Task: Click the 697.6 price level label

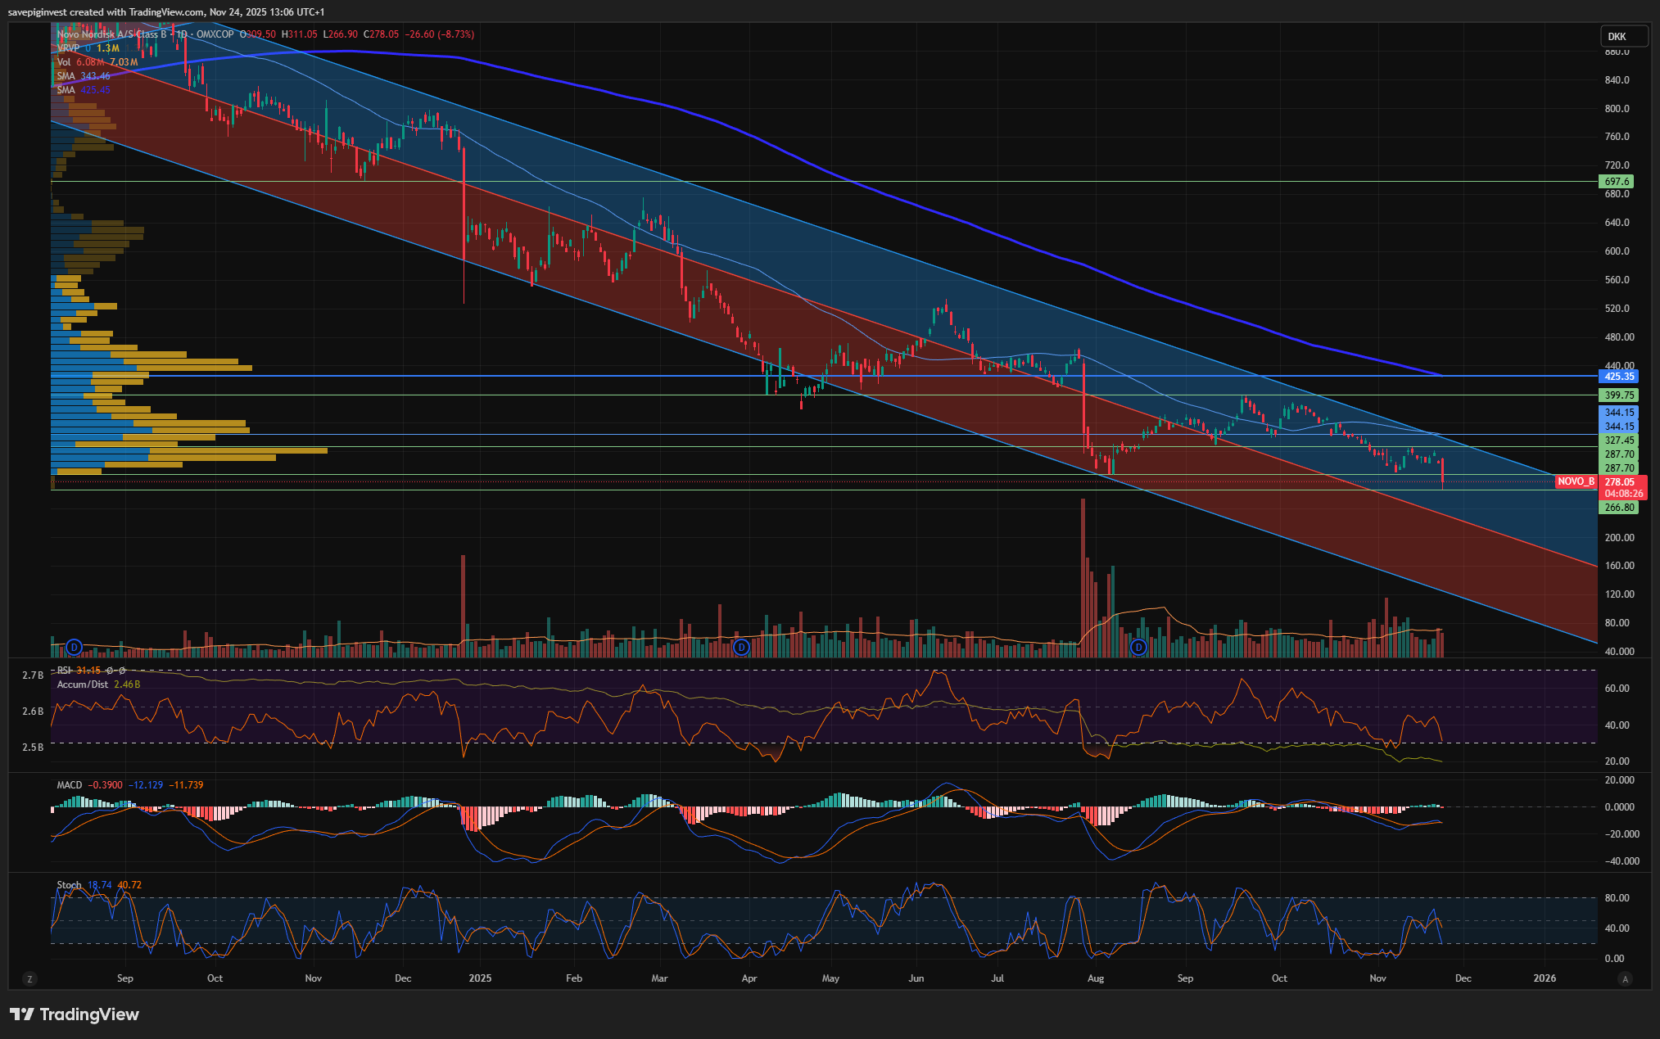Action: click(x=1617, y=182)
